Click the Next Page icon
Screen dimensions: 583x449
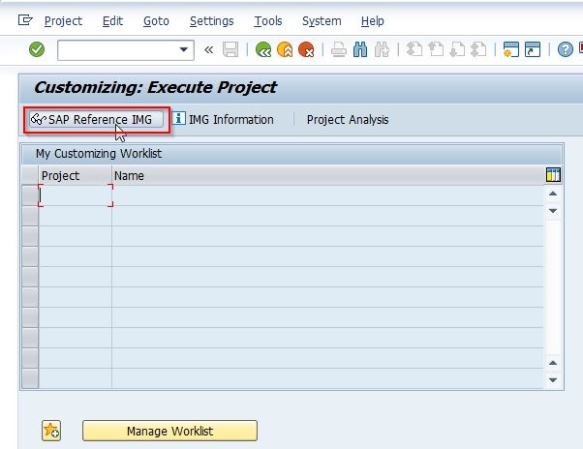coord(457,49)
